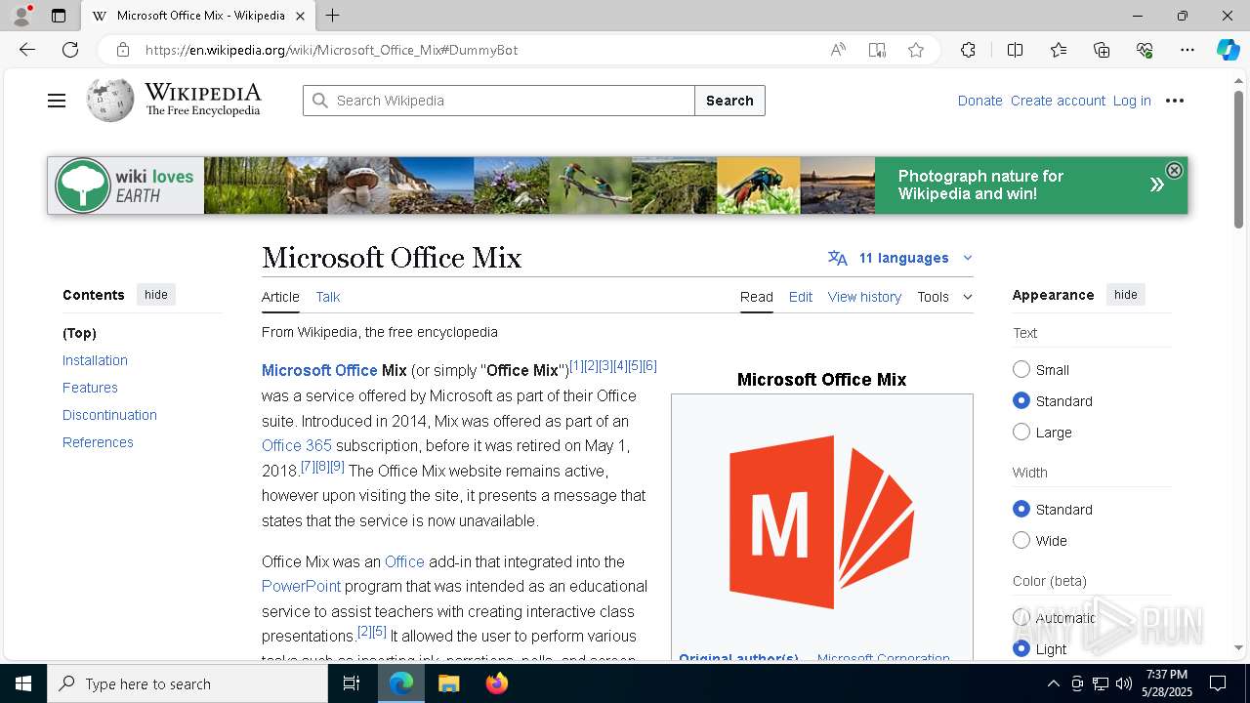Screen dimensions: 1250x703
Task: Select Standard width option
Action: (1021, 509)
